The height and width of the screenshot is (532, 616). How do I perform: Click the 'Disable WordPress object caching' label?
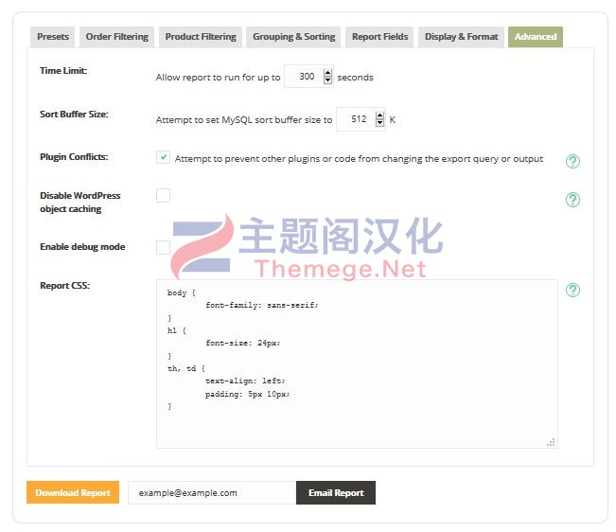[x=80, y=202]
